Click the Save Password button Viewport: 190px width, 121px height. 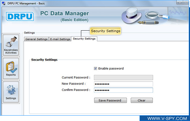111,100
